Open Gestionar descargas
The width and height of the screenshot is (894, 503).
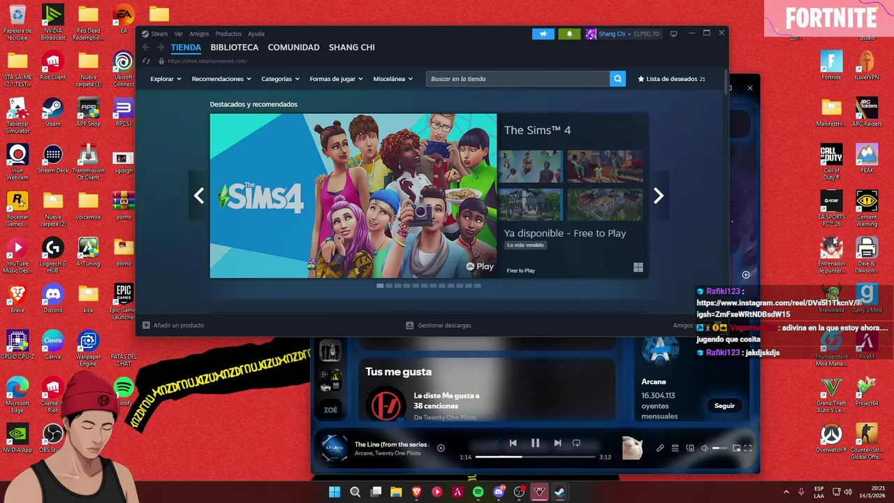coord(439,325)
